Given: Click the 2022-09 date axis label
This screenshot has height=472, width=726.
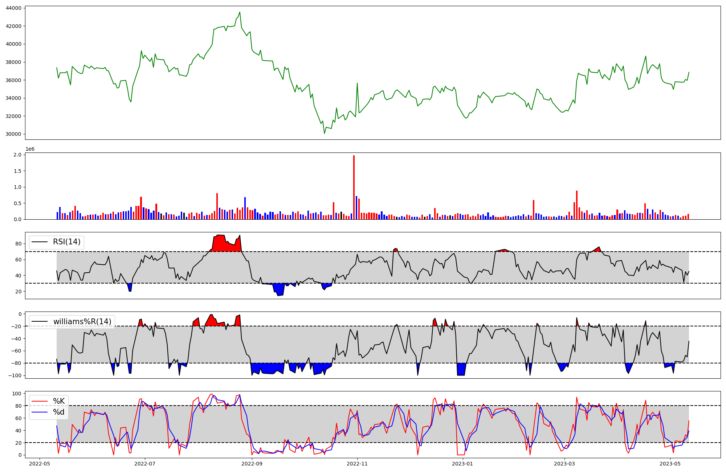Looking at the screenshot, I should (x=252, y=464).
